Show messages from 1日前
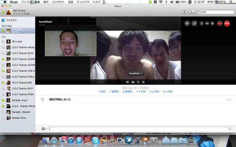The width and height of the screenshot is (236, 147). 102,92
